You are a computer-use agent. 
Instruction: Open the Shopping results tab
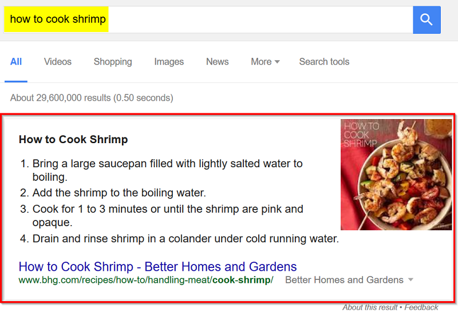point(113,62)
